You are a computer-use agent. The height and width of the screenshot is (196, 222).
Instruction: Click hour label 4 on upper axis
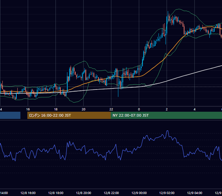(195, 109)
